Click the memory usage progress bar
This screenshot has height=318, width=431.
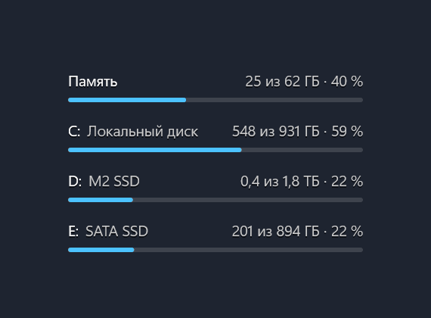click(215, 100)
